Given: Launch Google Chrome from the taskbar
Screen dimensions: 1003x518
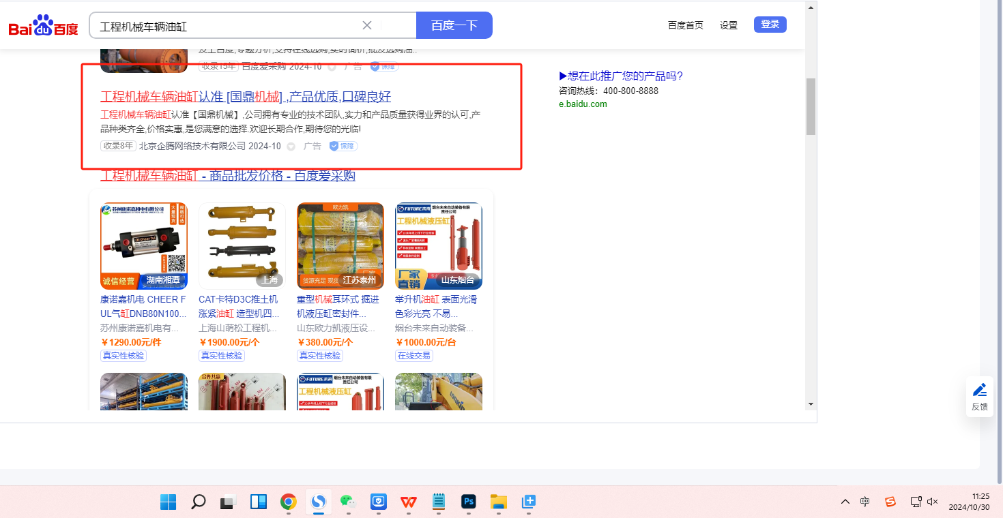Looking at the screenshot, I should [x=288, y=502].
